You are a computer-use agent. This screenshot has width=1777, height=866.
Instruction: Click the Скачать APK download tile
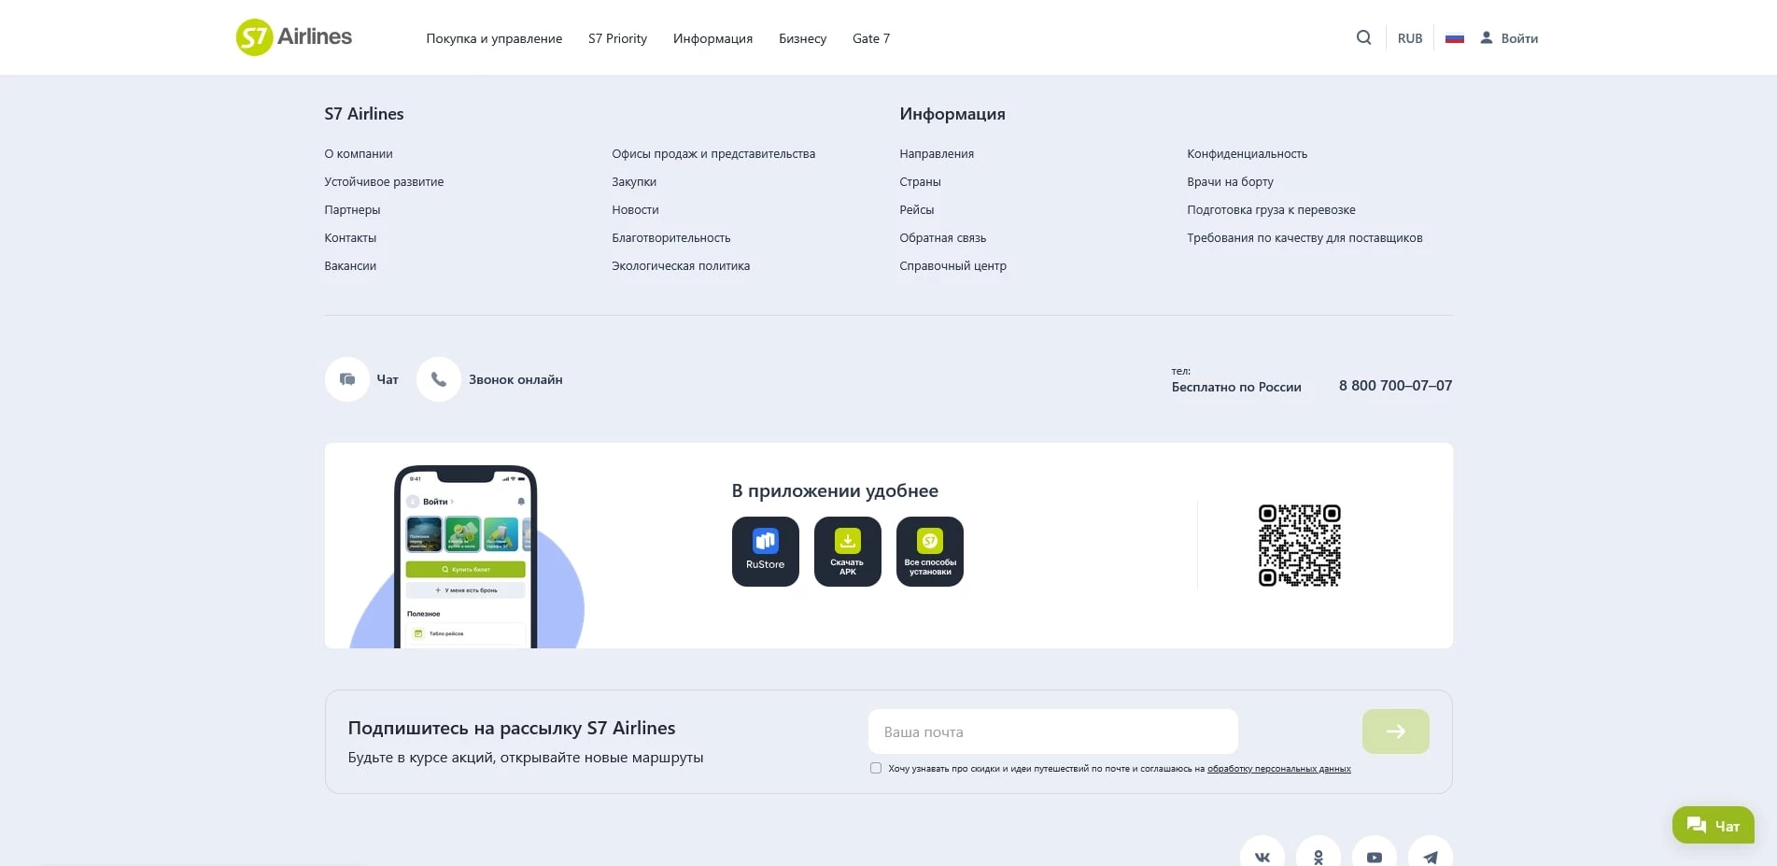847,551
